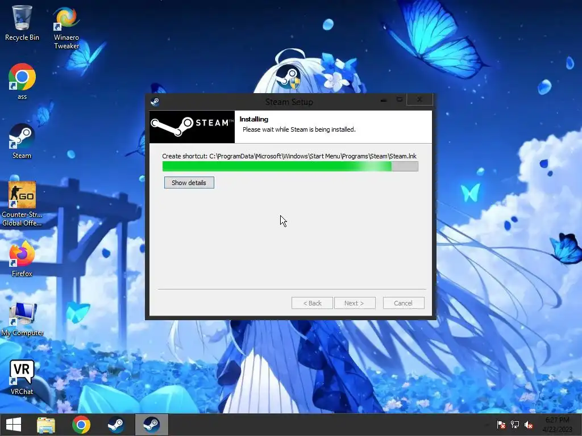Click the 'Installing' header text
This screenshot has height=436, width=582.
click(254, 119)
